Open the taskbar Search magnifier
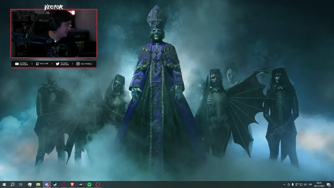Image resolution: width=334 pixels, height=188 pixels. point(12,185)
